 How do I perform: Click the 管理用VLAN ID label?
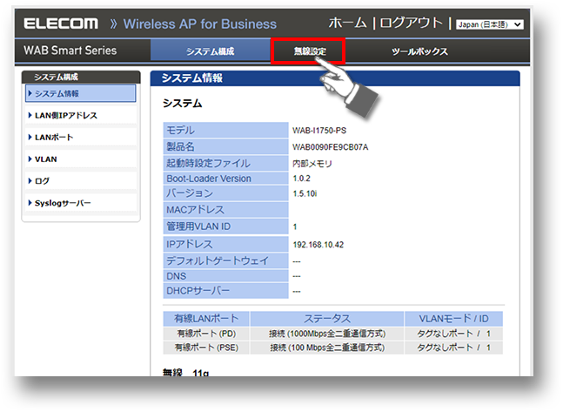point(226,226)
